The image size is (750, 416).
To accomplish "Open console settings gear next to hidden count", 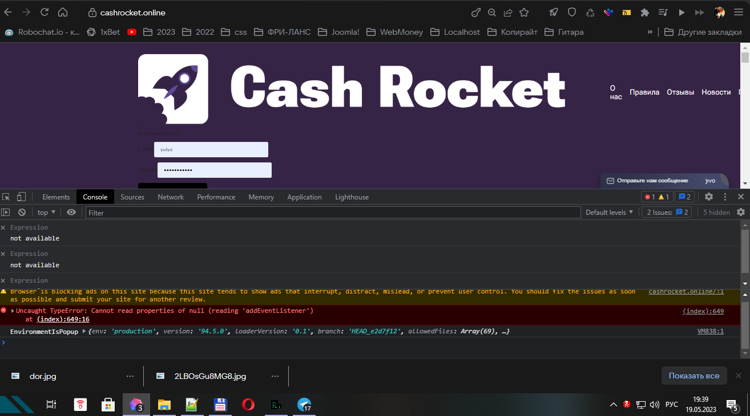I will tap(741, 212).
